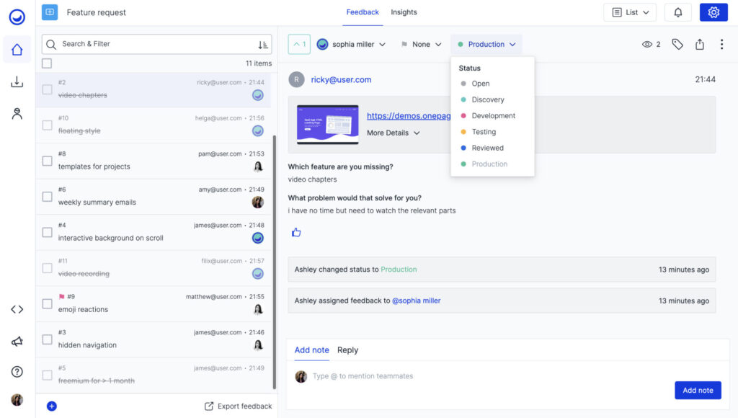Click the blue 'Add note' button
This screenshot has width=738, height=418.
(697, 390)
